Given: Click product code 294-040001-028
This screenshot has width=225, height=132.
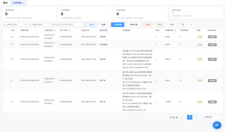Looking at the screenshot, I should coord(89,59).
